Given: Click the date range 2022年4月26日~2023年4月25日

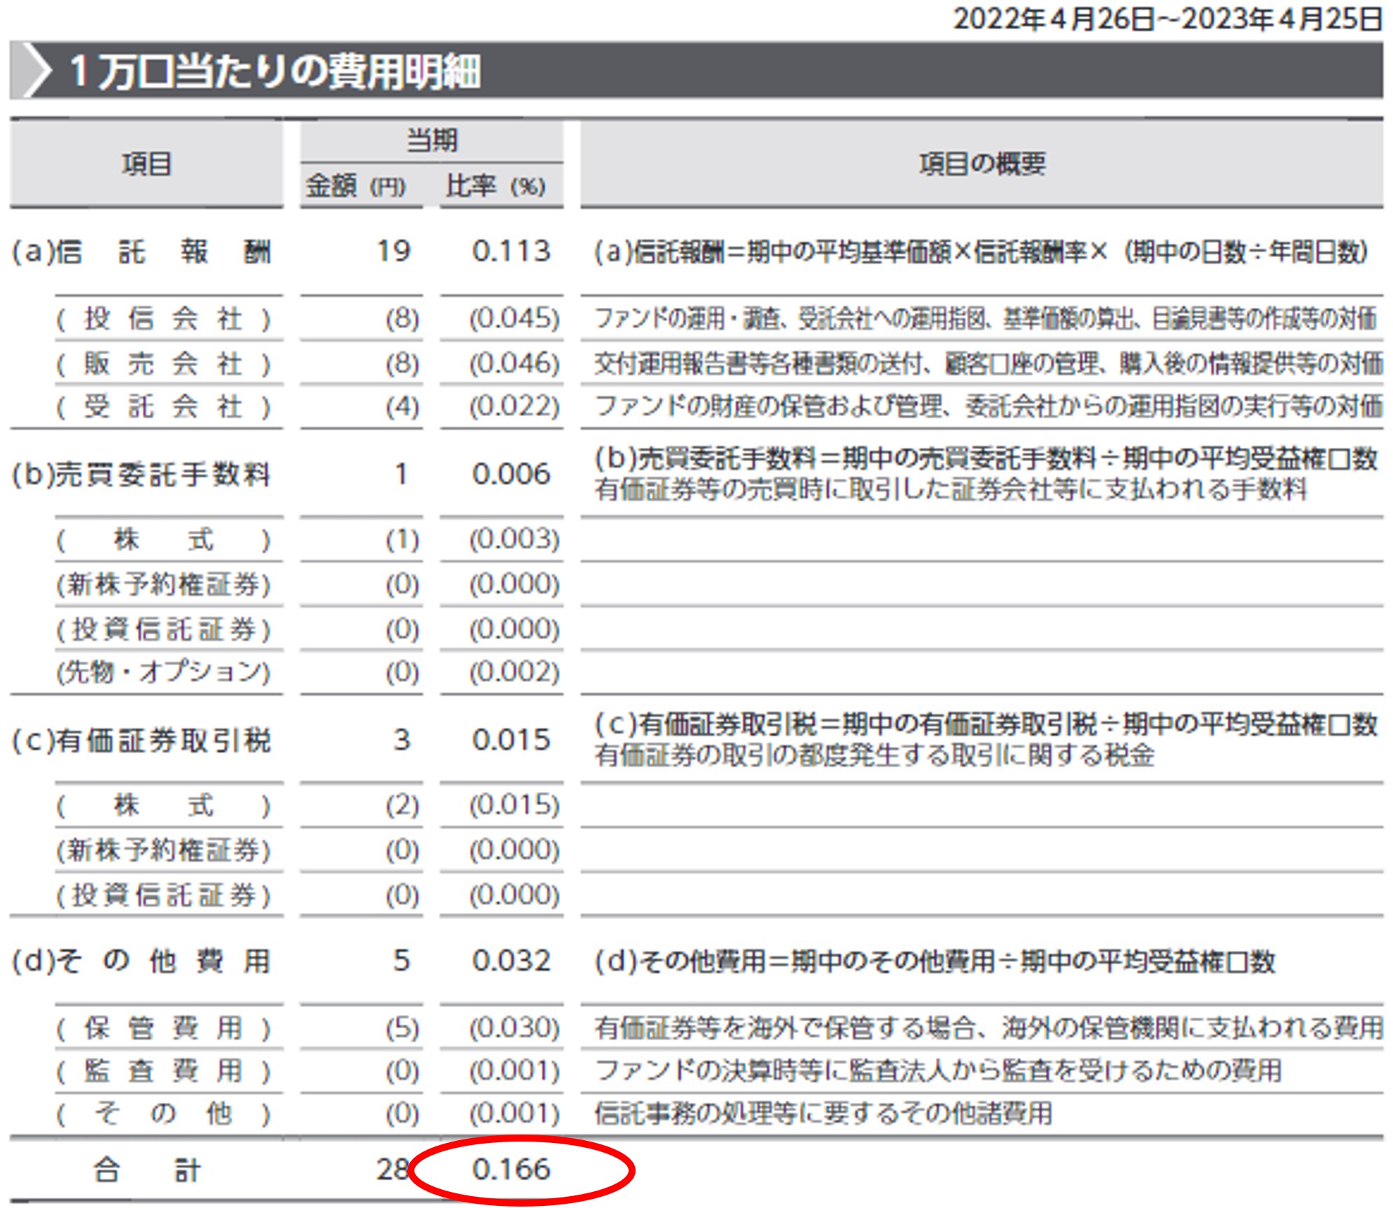Looking at the screenshot, I should click(1168, 19).
